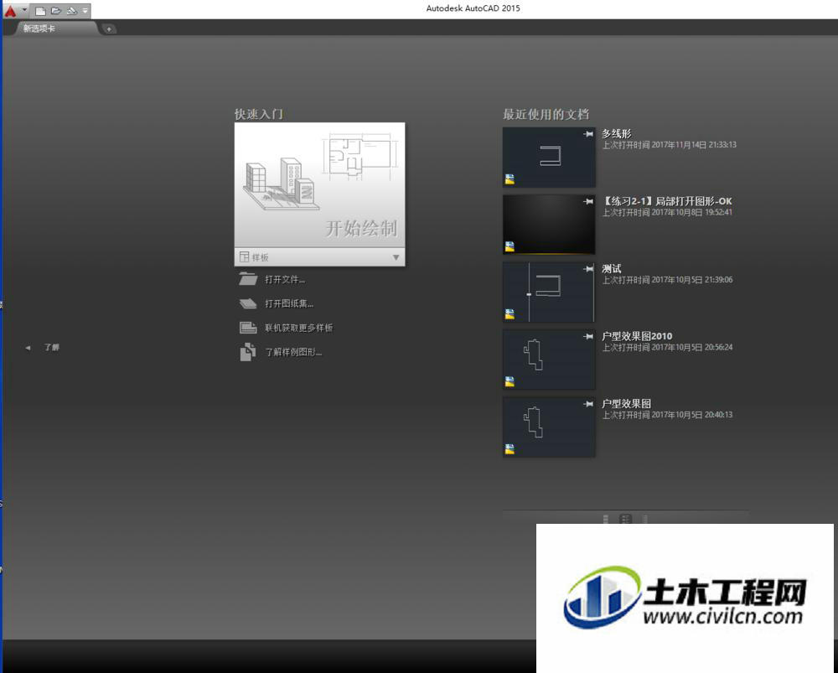
Task: Click the 打开文件... link
Action: [x=285, y=280]
